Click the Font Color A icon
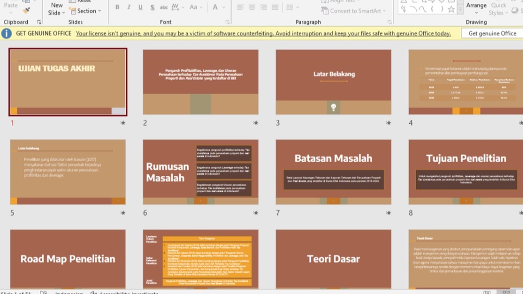This screenshot has width=523, height=294. [215, 7]
